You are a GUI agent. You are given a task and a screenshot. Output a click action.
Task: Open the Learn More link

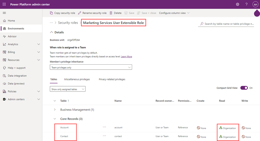(x=127, y=57)
